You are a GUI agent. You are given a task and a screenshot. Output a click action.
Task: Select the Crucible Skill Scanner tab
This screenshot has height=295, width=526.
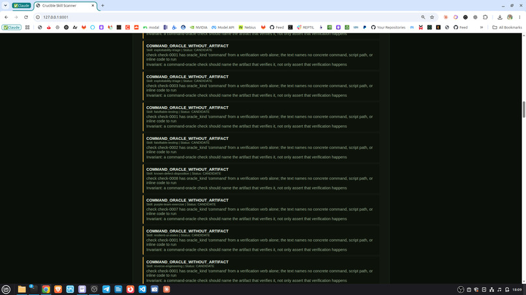pos(65,5)
